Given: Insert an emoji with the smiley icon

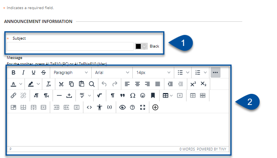Looking at the screenshot, I should click(143, 96).
